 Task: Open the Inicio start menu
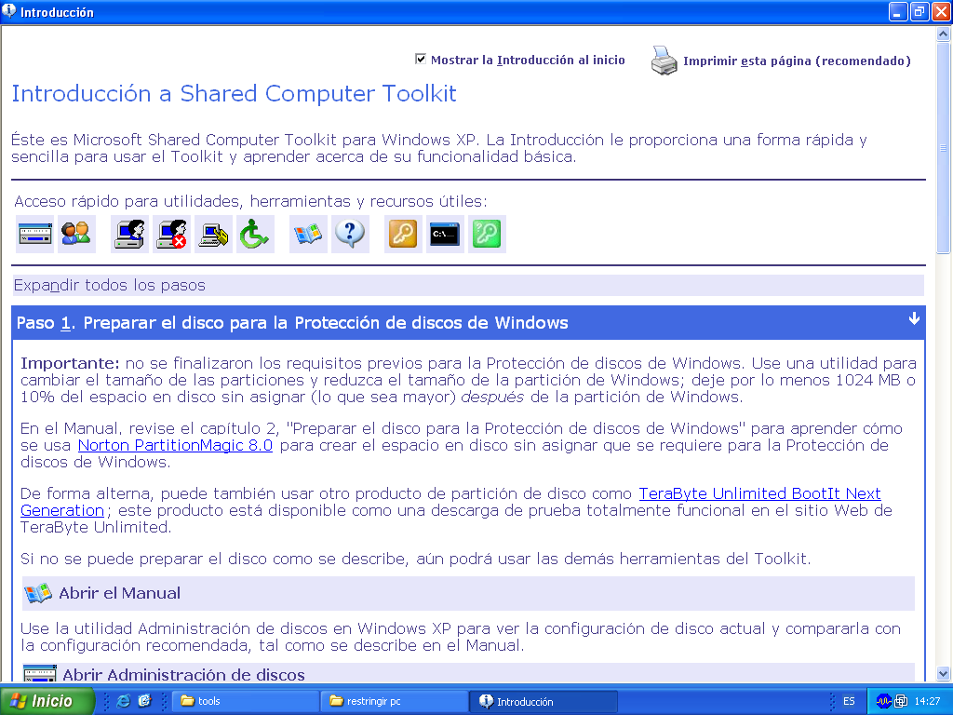point(47,701)
